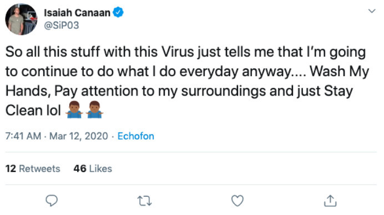Viewport: 384px width, 215px height.
Task: Open the share tweet upload icon
Action: pos(330,201)
